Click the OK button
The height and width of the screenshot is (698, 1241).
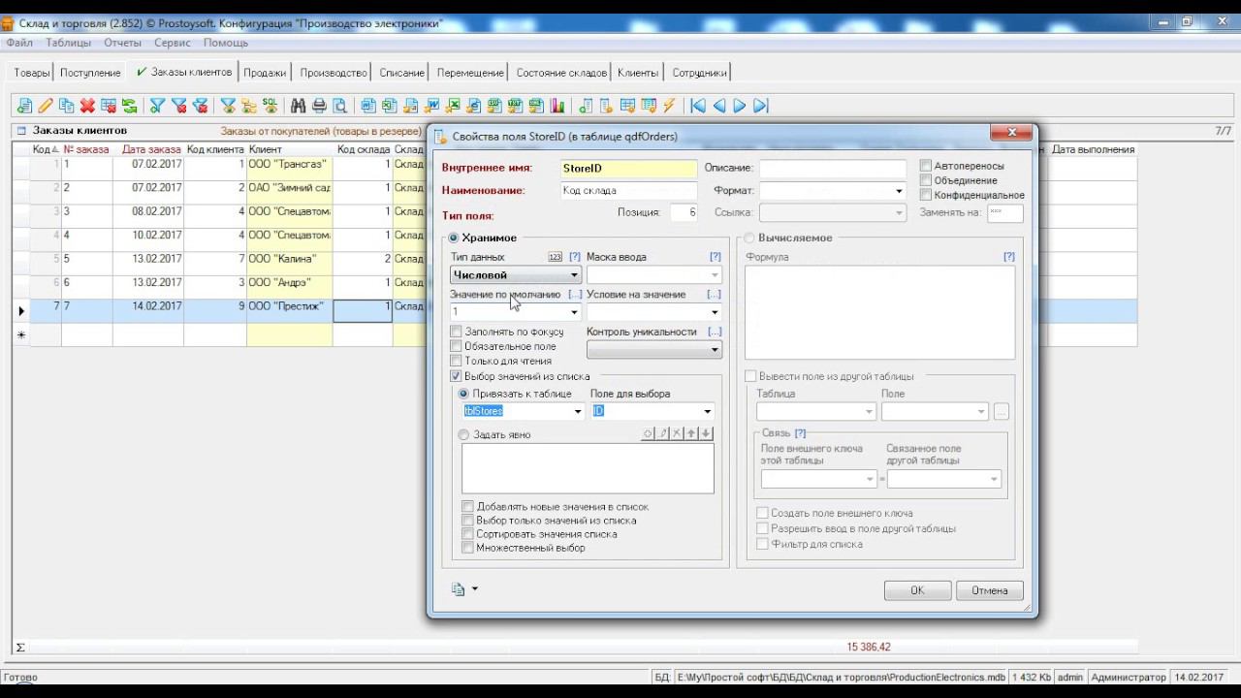(x=917, y=590)
